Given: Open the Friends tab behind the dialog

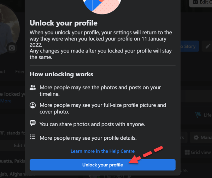Looking at the screenshot, I should tap(20, 72).
